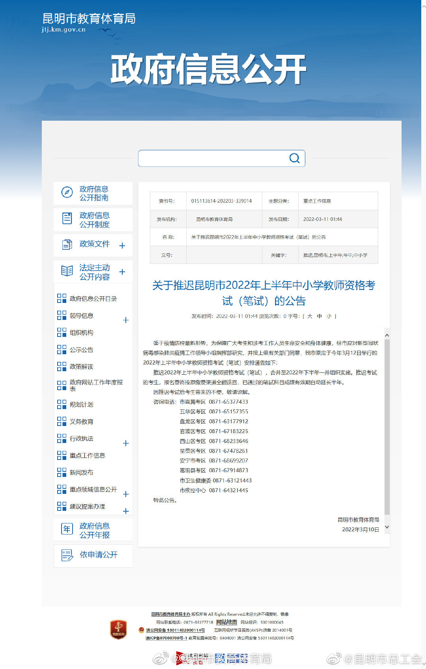This screenshot has width=426, height=669.
Task: Click the 依申请公开 form icon
Action: click(67, 555)
